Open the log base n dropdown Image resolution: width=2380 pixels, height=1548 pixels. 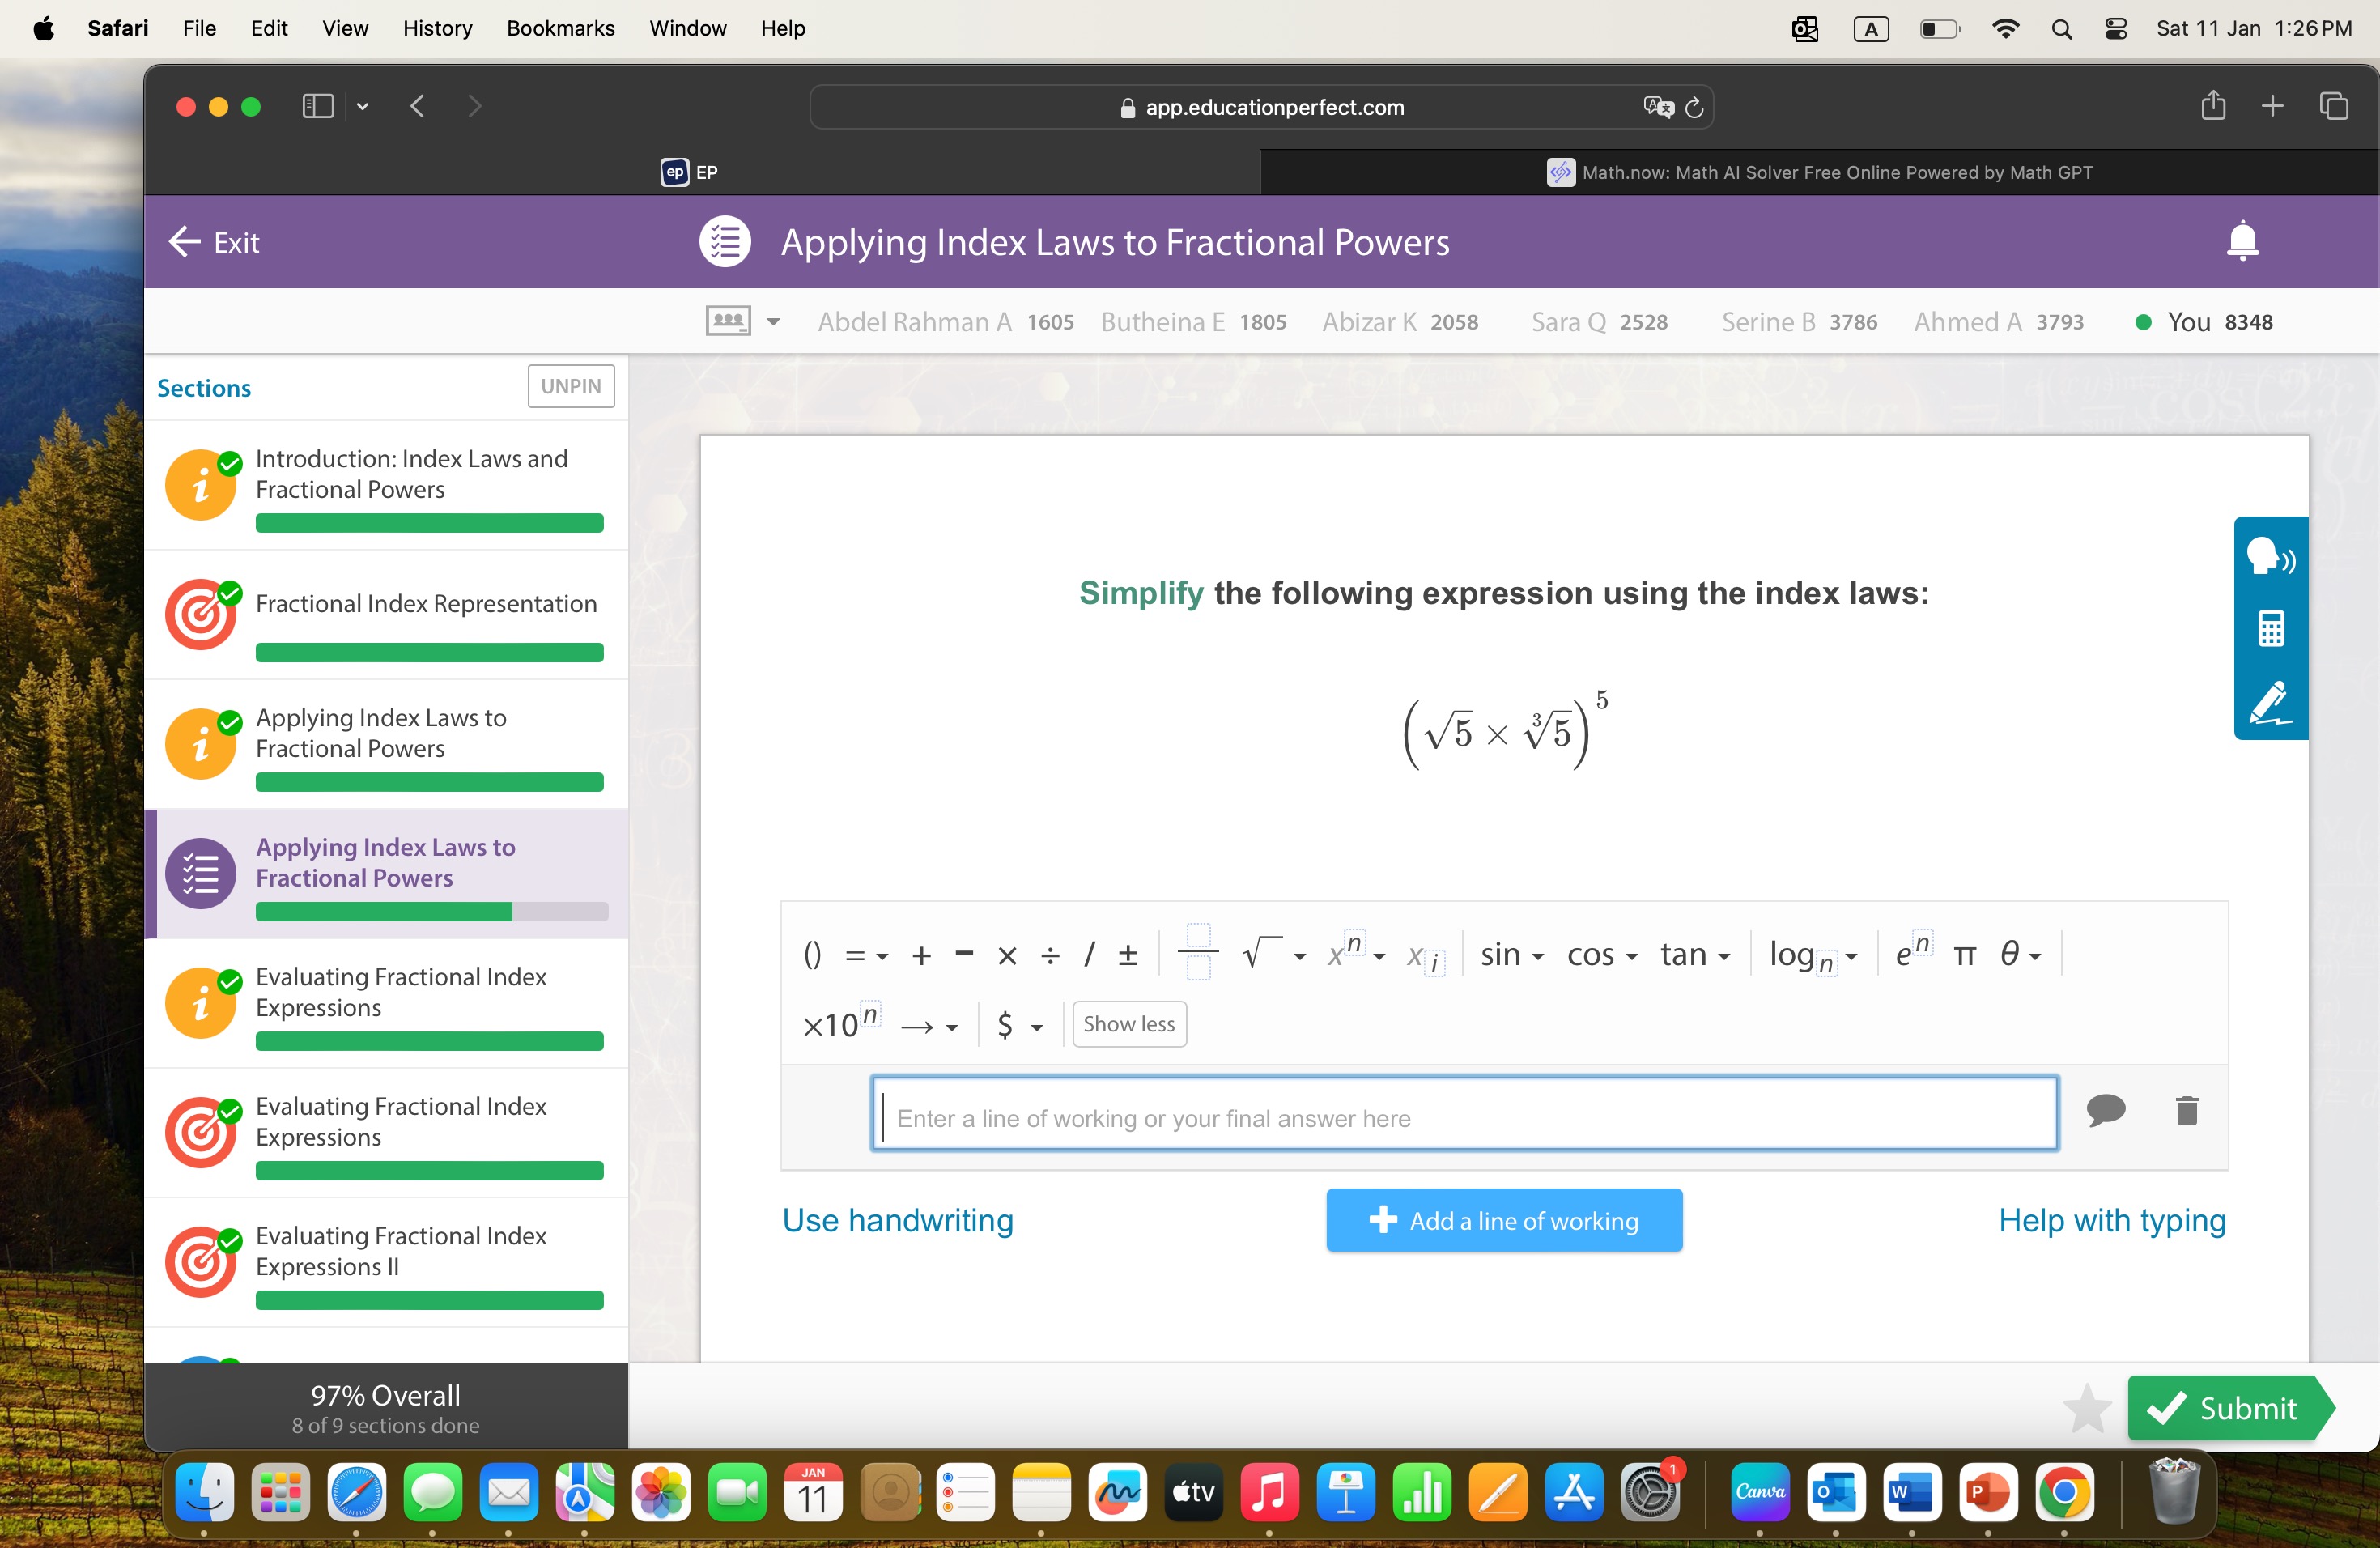[1813, 957]
